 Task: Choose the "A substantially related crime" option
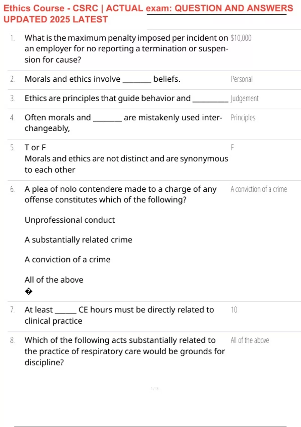78,240
